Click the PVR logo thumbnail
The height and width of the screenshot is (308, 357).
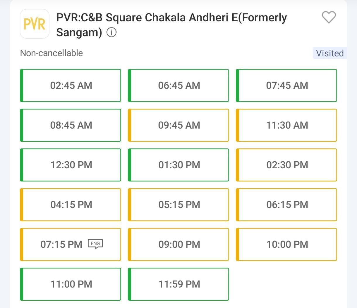(x=35, y=24)
